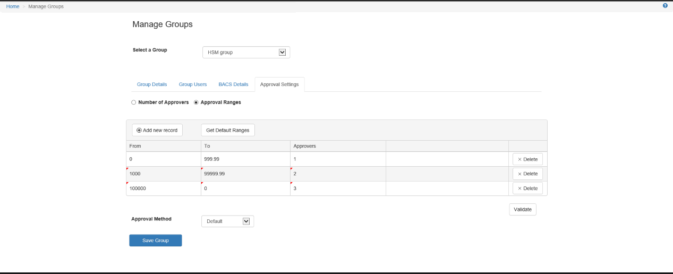The height and width of the screenshot is (274, 673).
Task: Switch to the Group Users tab
Action: click(x=193, y=84)
